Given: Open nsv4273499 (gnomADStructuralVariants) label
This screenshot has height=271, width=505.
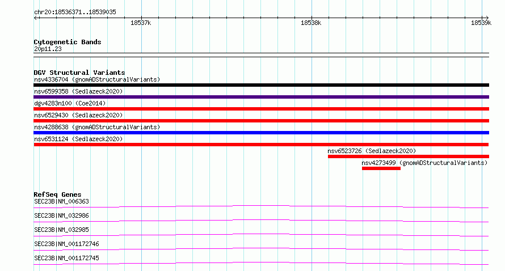Looking at the screenshot, I should pyautogui.click(x=424, y=163).
